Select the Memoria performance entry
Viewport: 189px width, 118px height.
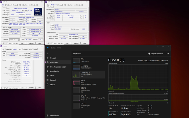(x=89, y=67)
